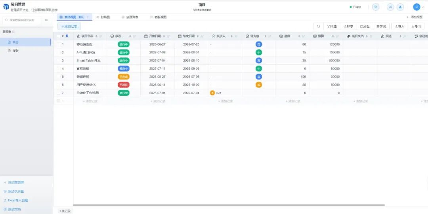Viewport: 428px width, 214px height.
Task: Click the sort arrows in 开始日期 header
Action: (x=164, y=36)
